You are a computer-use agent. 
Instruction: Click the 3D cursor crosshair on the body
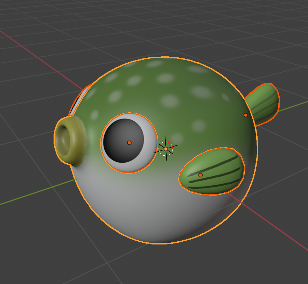[166, 149]
